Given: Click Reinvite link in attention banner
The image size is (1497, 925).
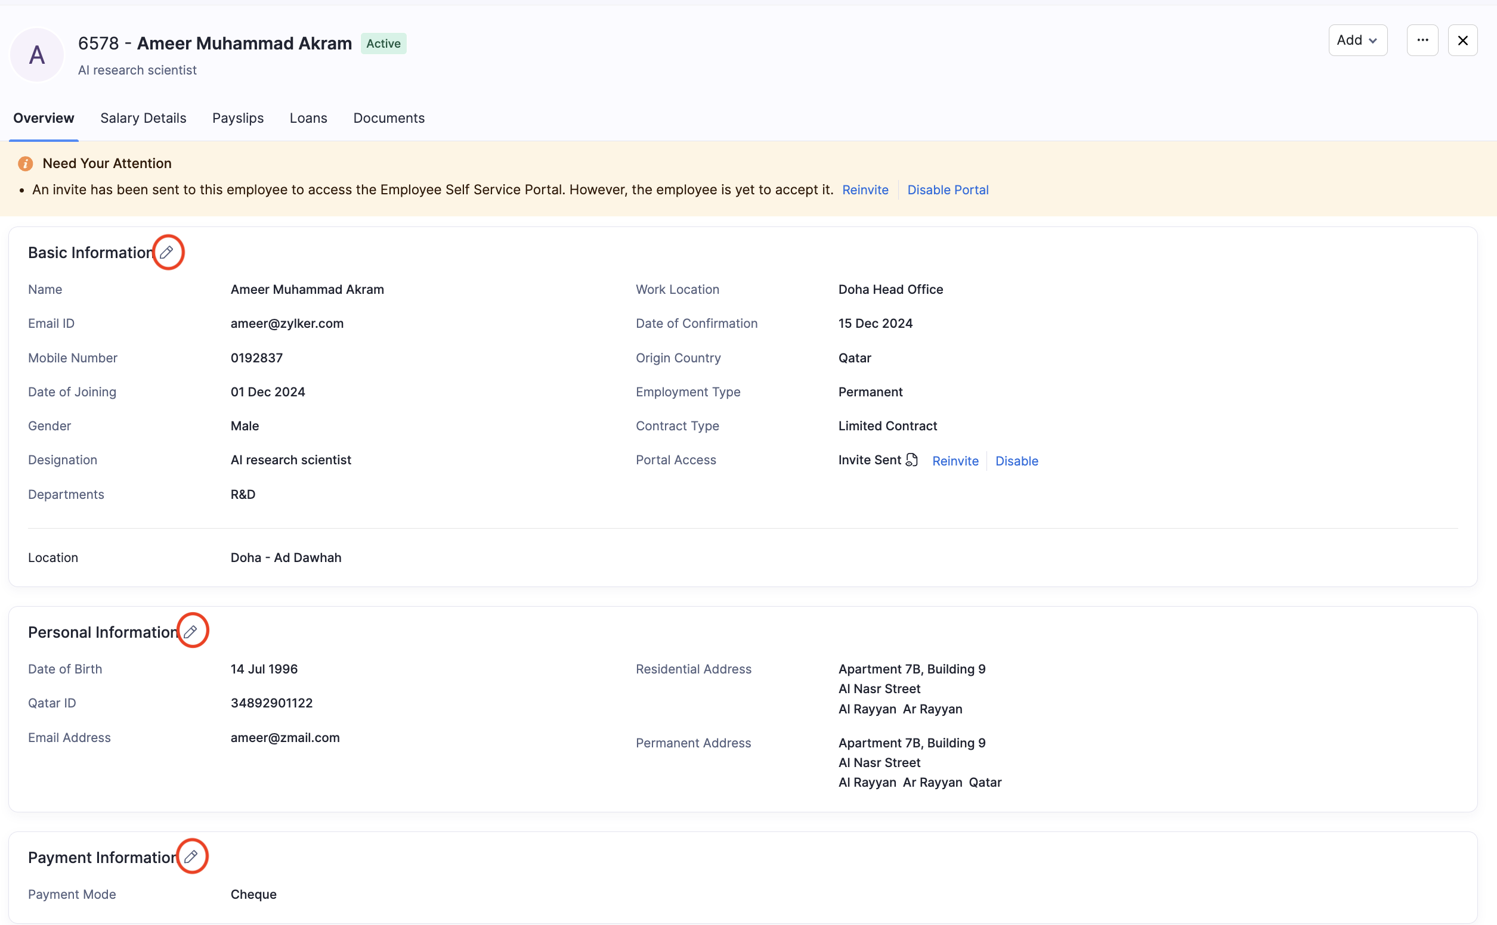Looking at the screenshot, I should [x=865, y=190].
